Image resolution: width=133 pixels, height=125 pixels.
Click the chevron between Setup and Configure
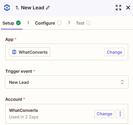pyautogui.click(x=28, y=23)
